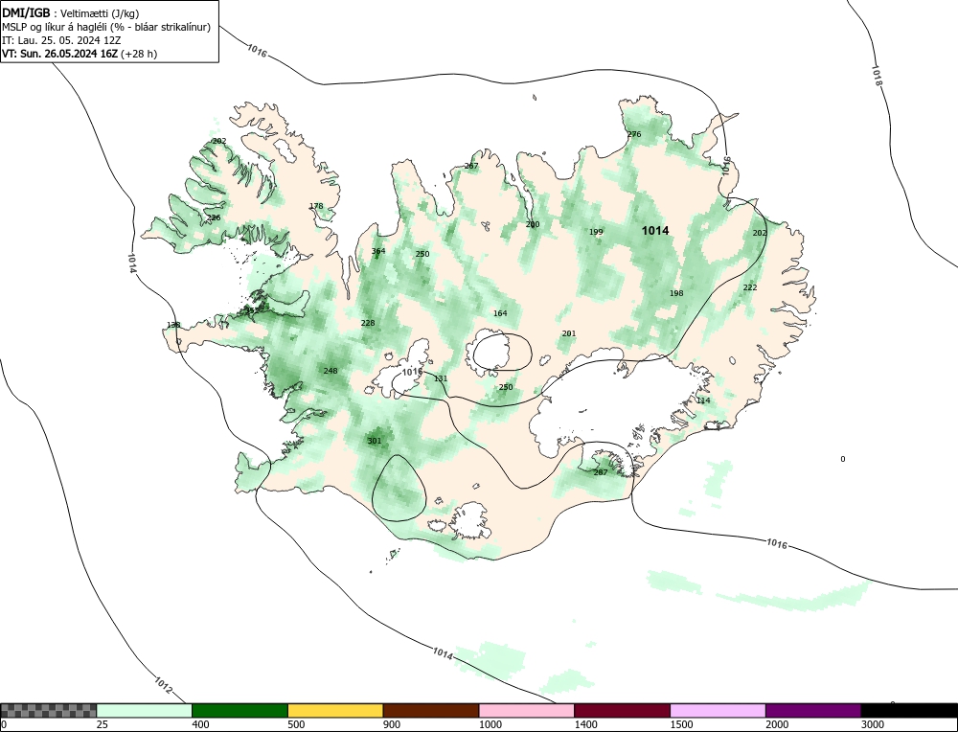The height and width of the screenshot is (732, 958).
Task: Click the bold "1014" pressure center label
Action: [x=655, y=230]
